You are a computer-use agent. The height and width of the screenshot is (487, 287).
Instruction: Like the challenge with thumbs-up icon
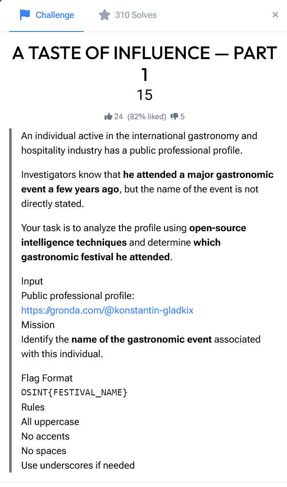(x=108, y=116)
